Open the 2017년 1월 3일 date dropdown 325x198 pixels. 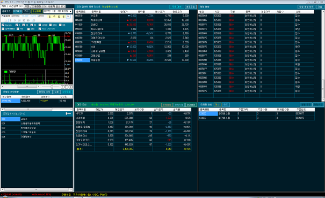click(x=57, y=11)
